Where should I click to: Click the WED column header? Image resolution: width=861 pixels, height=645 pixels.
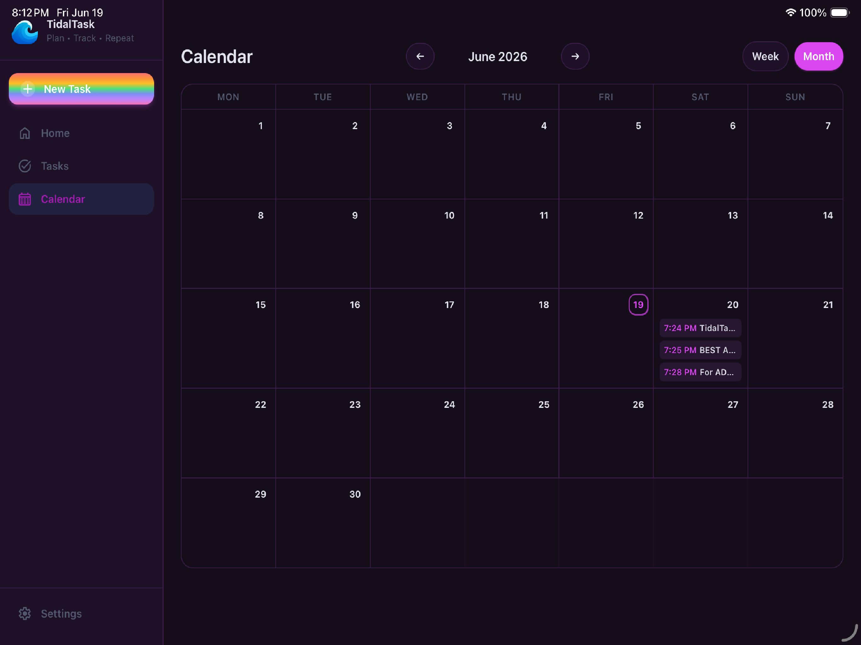tap(417, 97)
